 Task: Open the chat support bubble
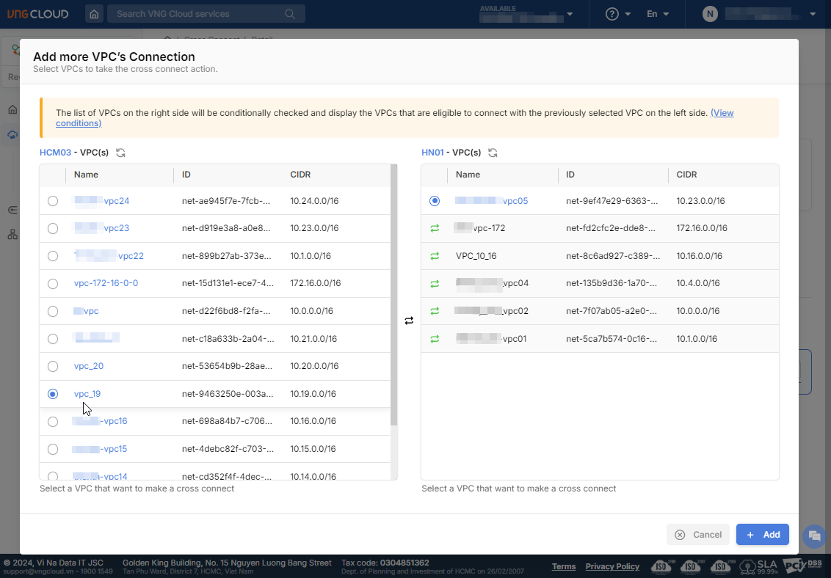[x=814, y=535]
